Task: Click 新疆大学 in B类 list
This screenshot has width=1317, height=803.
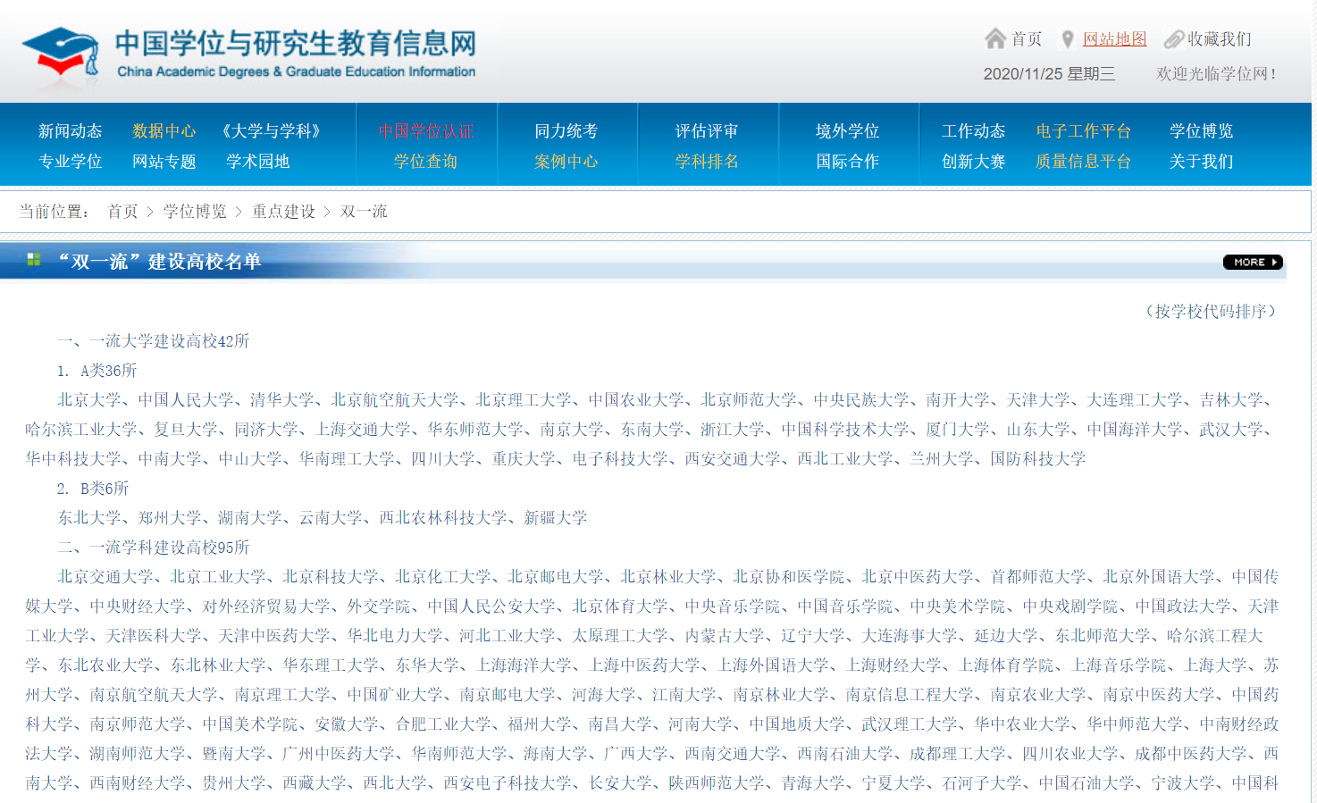Action: pyautogui.click(x=556, y=518)
